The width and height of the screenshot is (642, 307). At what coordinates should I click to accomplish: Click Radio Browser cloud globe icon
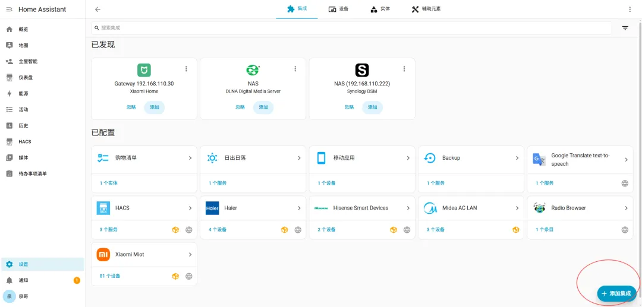[x=625, y=230]
